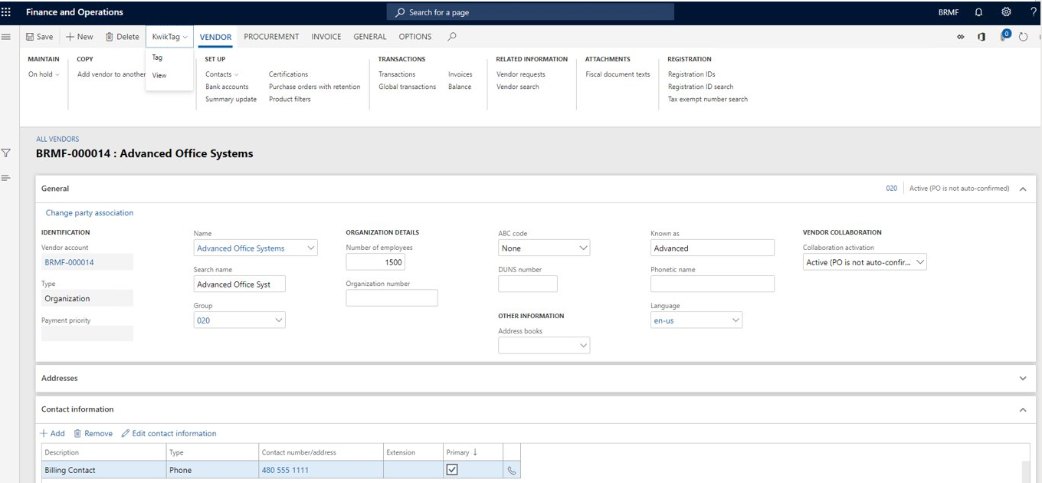This screenshot has width=1042, height=483.
Task: Open the On hold dropdown
Action: point(44,74)
